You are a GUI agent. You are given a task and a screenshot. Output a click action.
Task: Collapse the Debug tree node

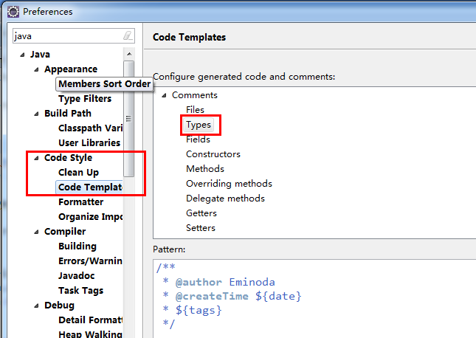click(x=36, y=306)
